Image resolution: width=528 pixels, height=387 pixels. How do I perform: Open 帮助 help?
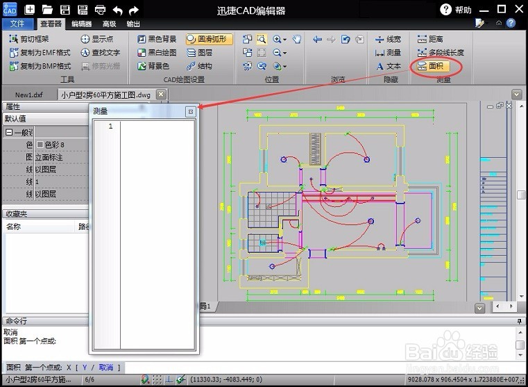[x=456, y=10]
